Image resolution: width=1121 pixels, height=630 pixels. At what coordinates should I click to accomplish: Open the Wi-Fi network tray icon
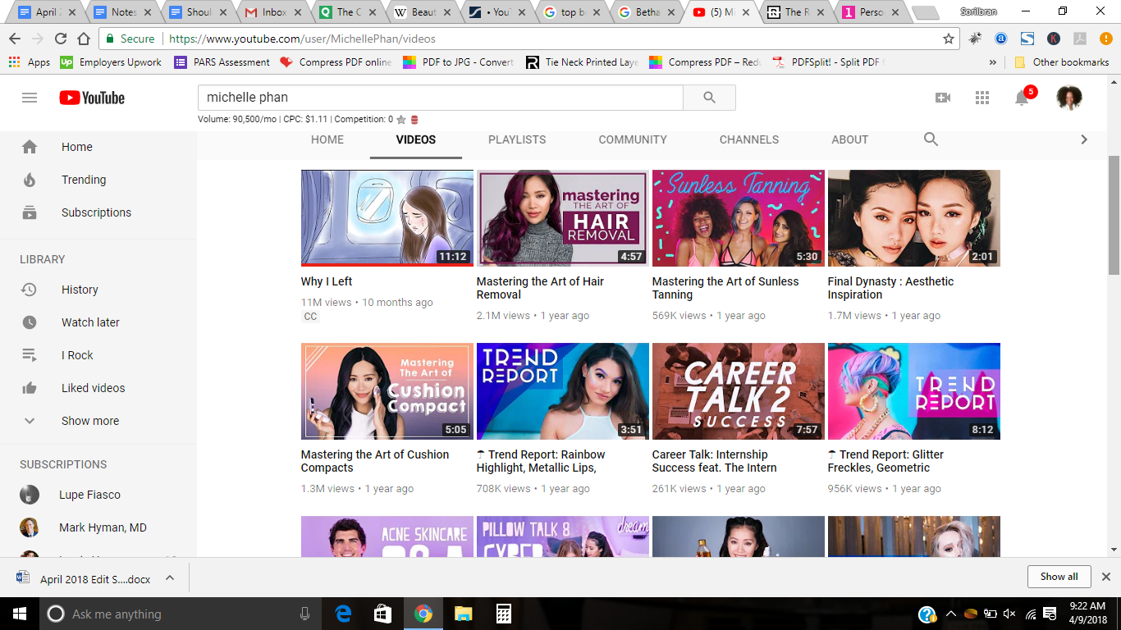coord(1030,614)
